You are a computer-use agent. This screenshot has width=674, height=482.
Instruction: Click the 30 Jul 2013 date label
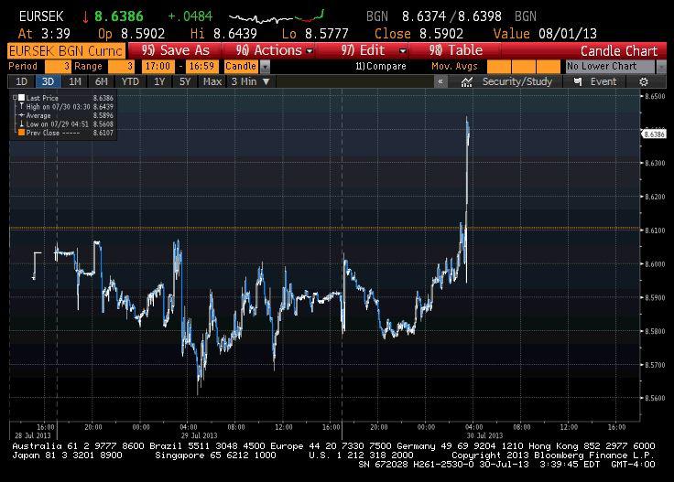(x=484, y=435)
